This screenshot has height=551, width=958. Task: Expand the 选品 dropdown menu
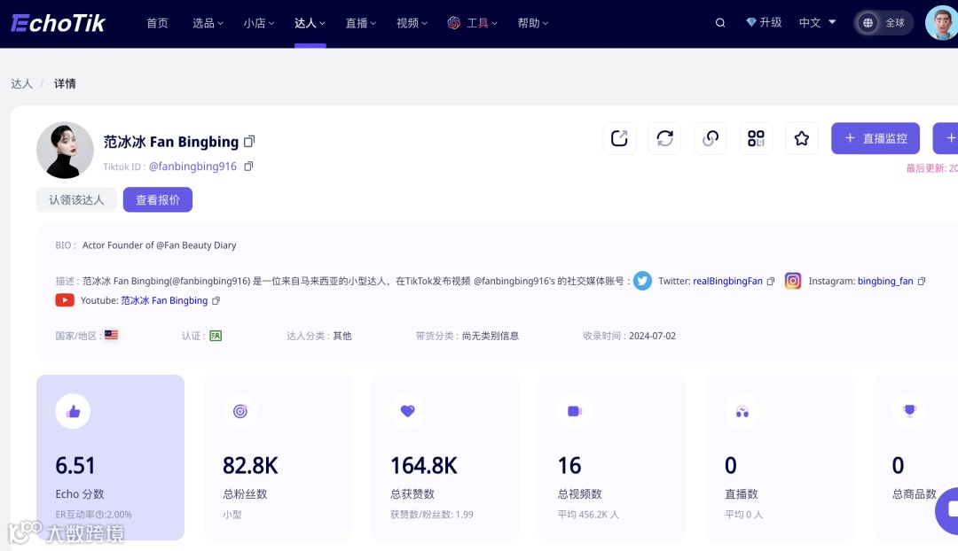(208, 23)
